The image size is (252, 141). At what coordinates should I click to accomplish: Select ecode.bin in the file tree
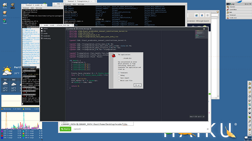[46, 36]
